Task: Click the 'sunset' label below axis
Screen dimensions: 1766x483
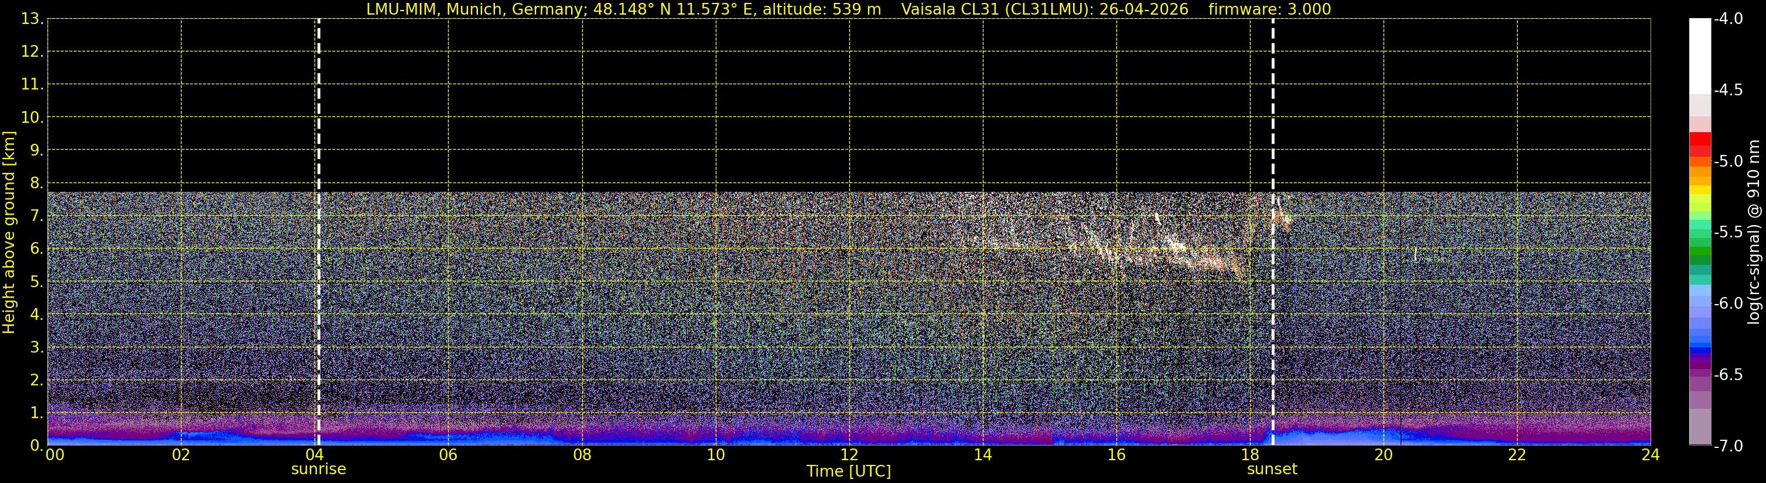Action: (1272, 470)
